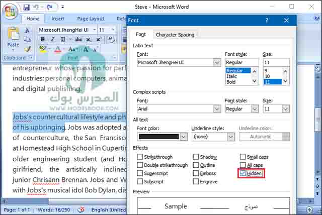Screen dimensions: 322x215
Task: Select Italic in the Font style list
Action: (x=231, y=76)
